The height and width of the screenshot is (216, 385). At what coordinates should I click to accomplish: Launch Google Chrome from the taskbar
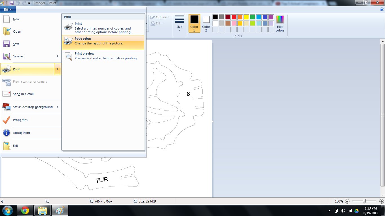25,210
